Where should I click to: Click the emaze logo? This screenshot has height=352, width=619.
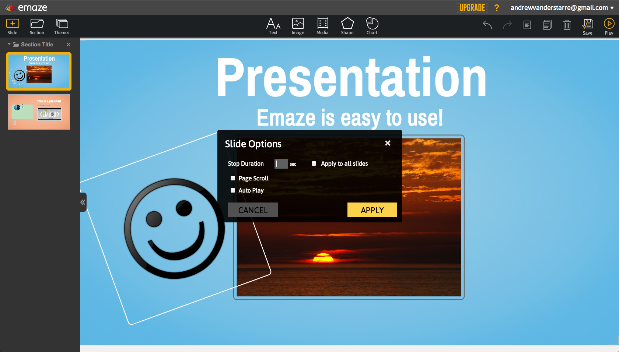27,7
